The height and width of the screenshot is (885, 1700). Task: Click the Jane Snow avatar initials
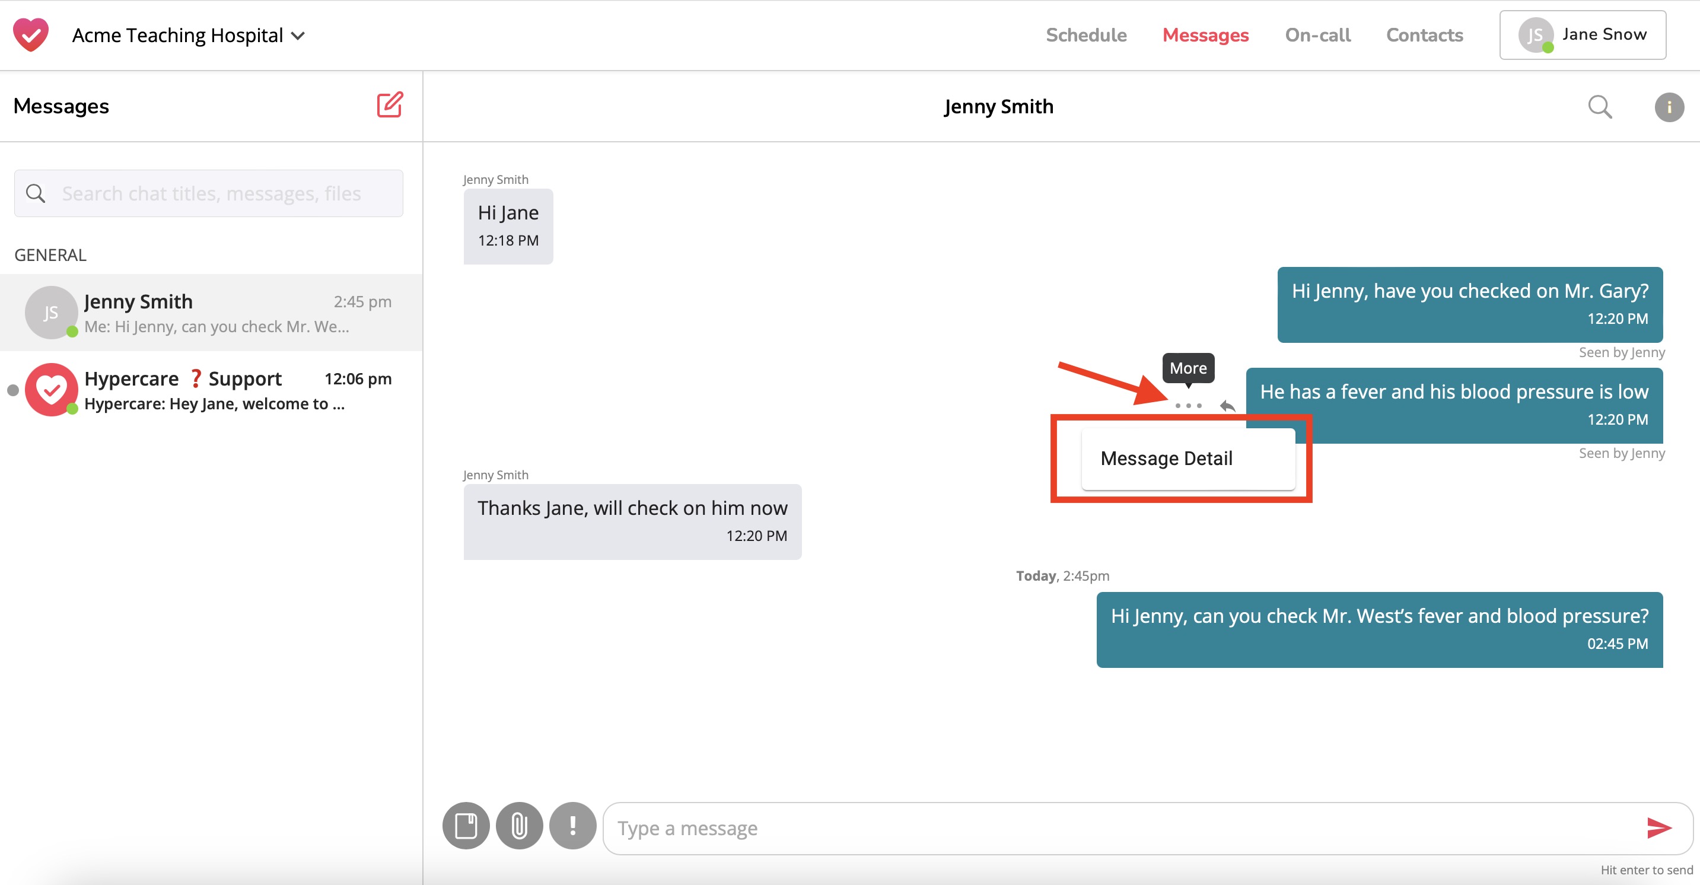[1535, 35]
